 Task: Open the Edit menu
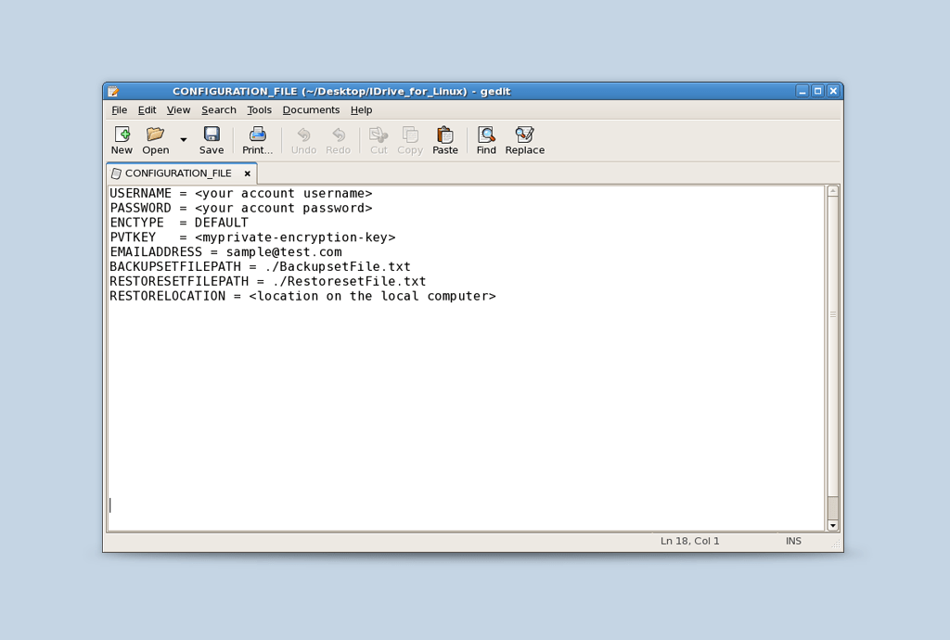click(x=147, y=110)
